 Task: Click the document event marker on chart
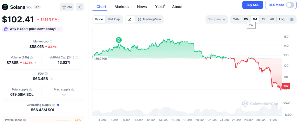(x=119, y=40)
